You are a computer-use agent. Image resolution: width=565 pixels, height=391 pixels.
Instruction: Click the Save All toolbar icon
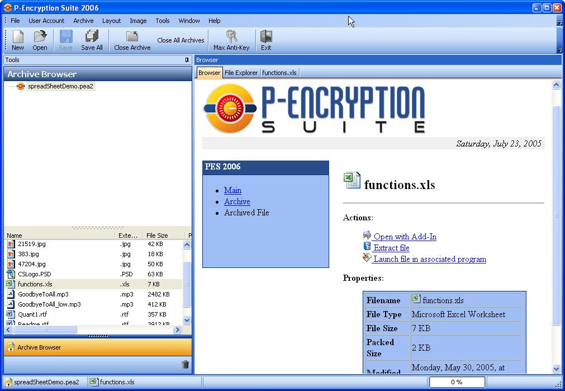[x=92, y=37]
